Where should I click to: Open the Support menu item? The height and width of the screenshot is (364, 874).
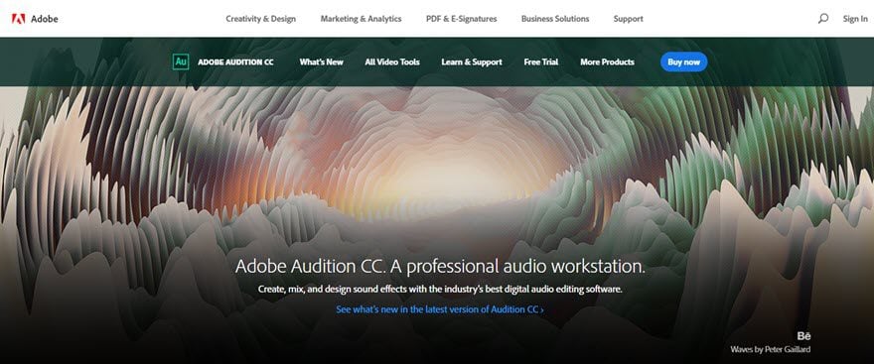pos(628,19)
